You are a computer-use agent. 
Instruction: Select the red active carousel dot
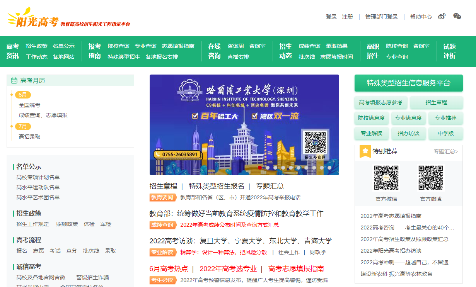point(260,168)
